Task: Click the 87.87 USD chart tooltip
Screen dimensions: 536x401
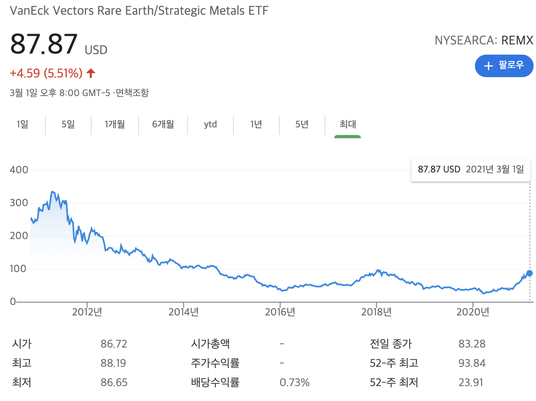Action: coord(471,170)
